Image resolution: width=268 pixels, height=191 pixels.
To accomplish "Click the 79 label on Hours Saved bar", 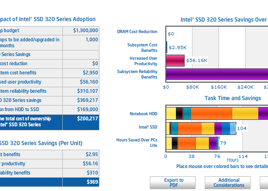I will point(223,143).
